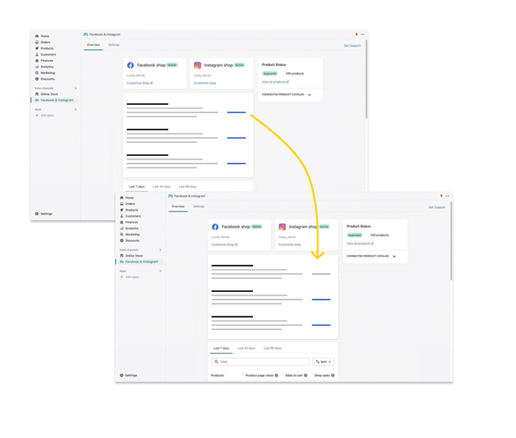516x438 pixels.
Task: Click the pin icon in back window header
Action: coord(356,34)
